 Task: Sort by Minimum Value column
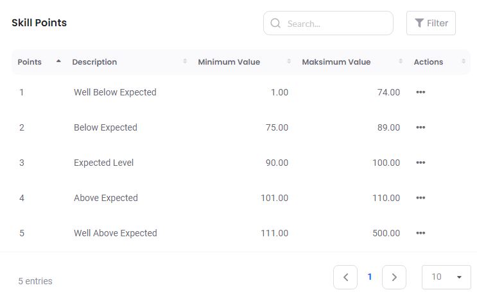(229, 62)
